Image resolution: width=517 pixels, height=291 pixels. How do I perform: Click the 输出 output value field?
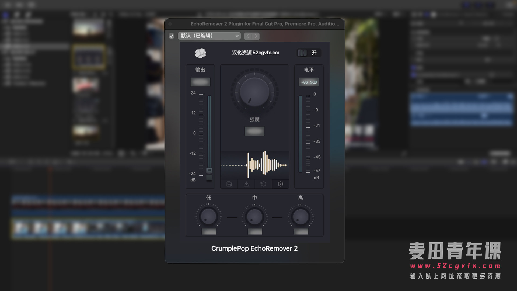pos(200,82)
